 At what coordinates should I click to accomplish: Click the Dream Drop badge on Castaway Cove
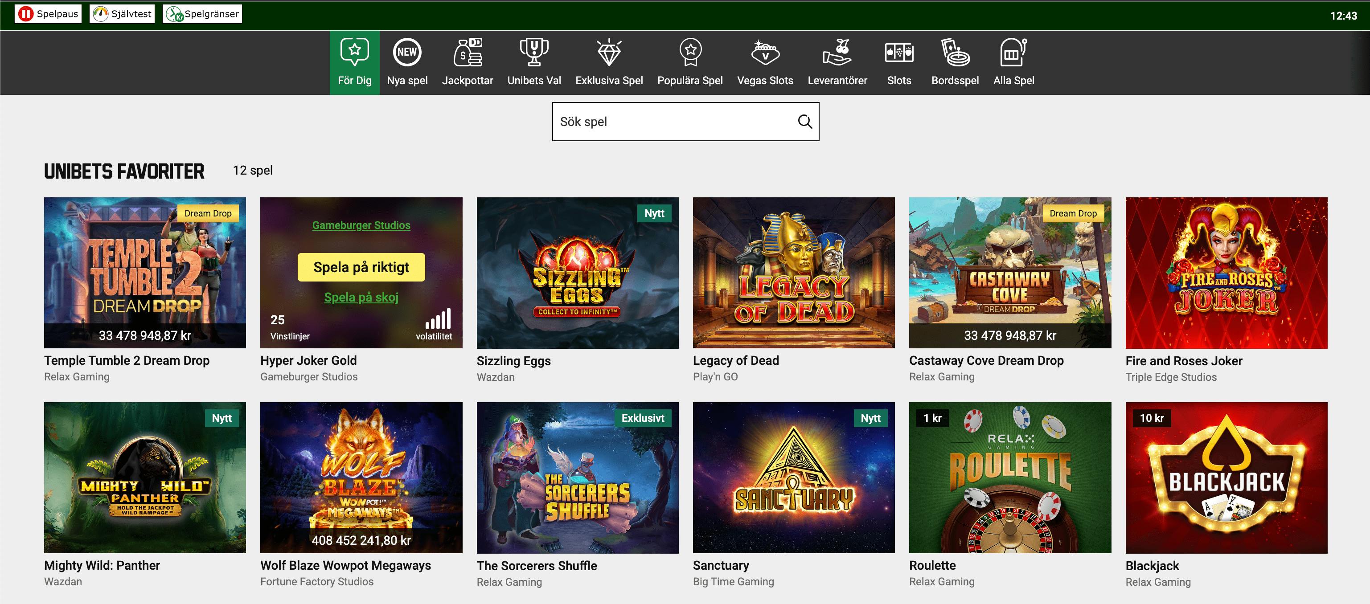[1073, 213]
